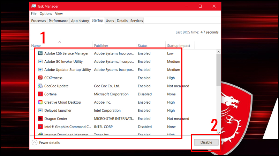The image size is (279, 156).
Task: Switch to the Services tab
Action: [x=136, y=21]
